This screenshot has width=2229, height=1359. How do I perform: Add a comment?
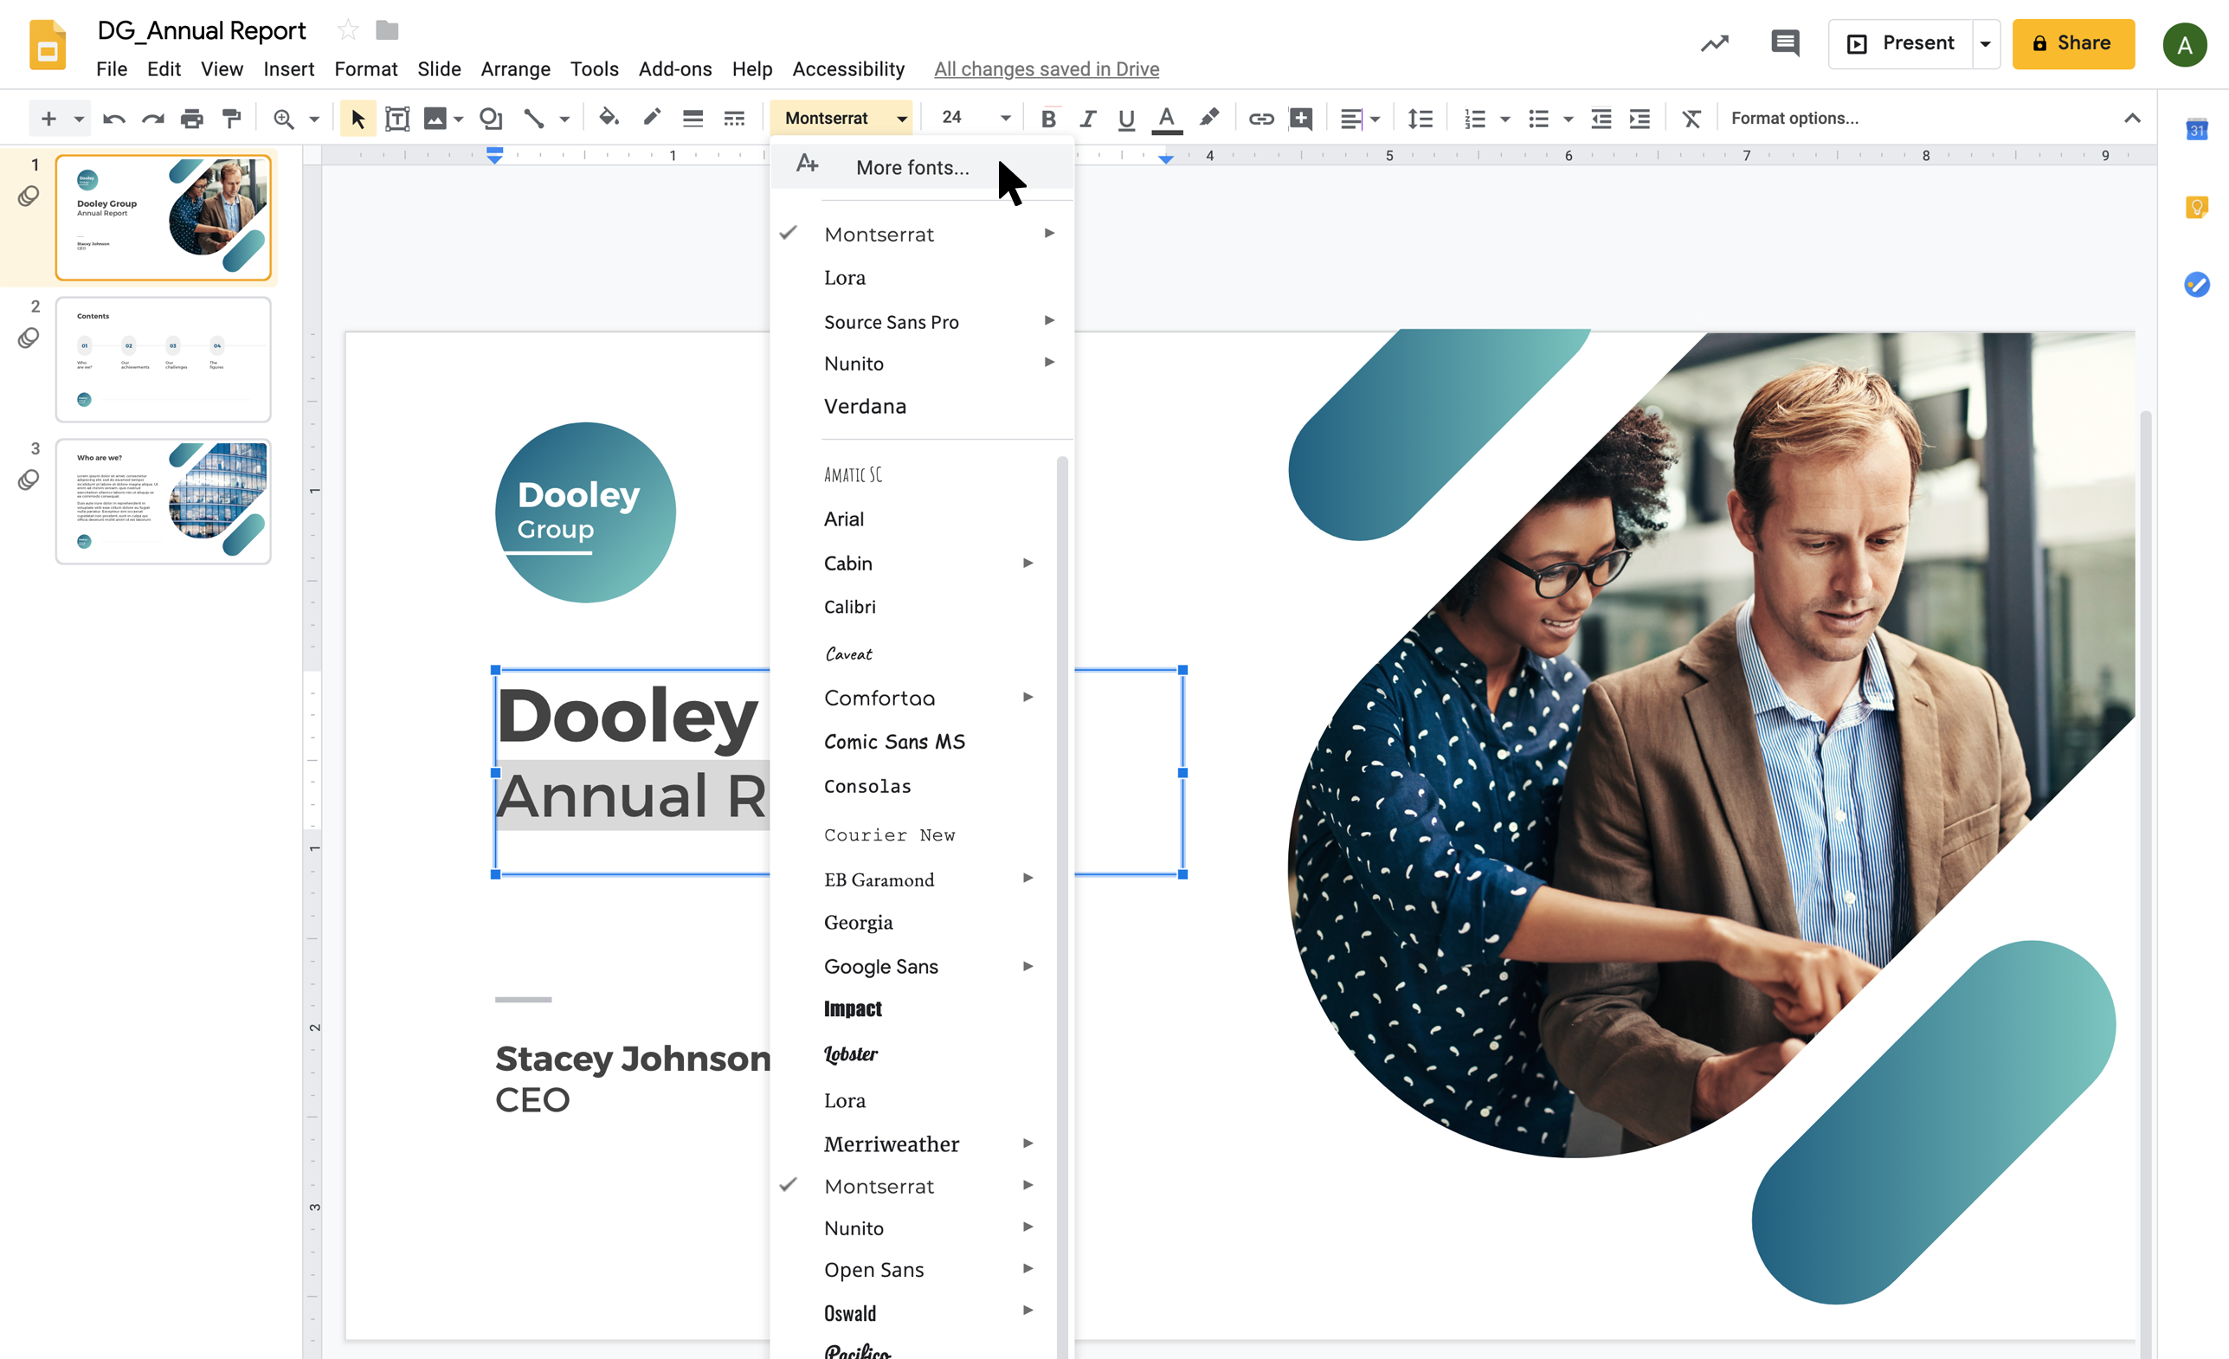point(1301,118)
